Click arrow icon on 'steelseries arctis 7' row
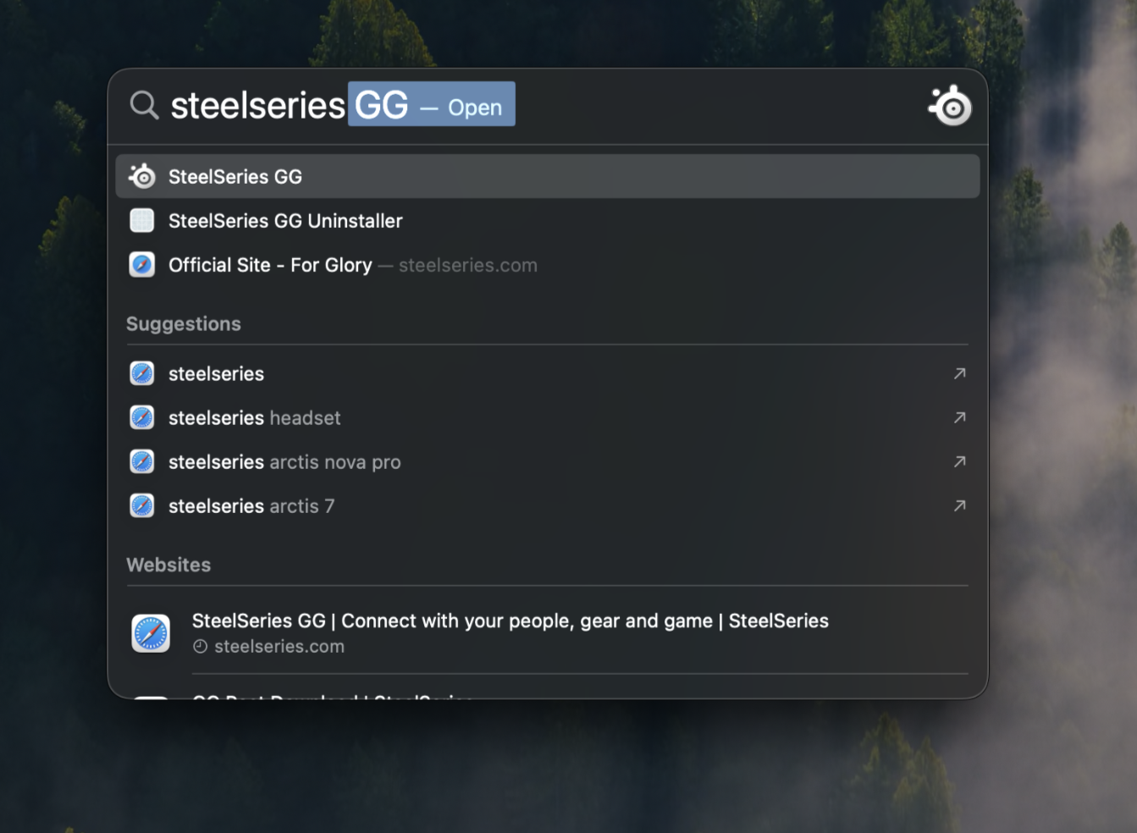The image size is (1137, 833). coord(959,505)
